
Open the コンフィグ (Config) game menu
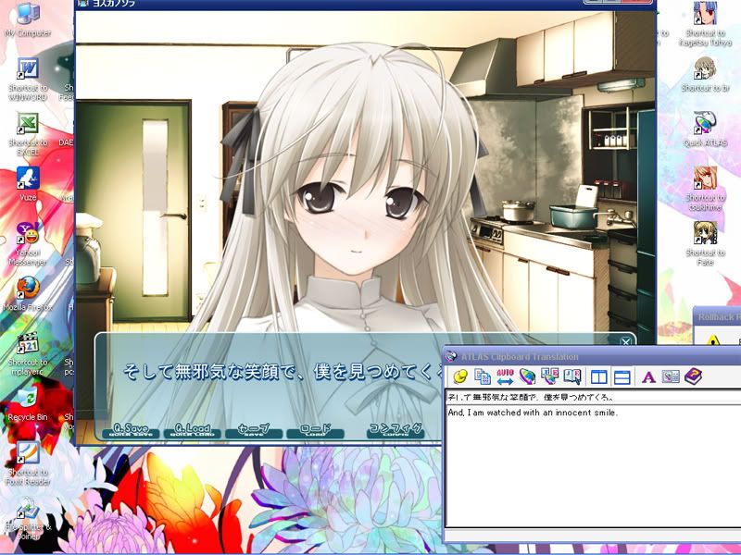(395, 430)
